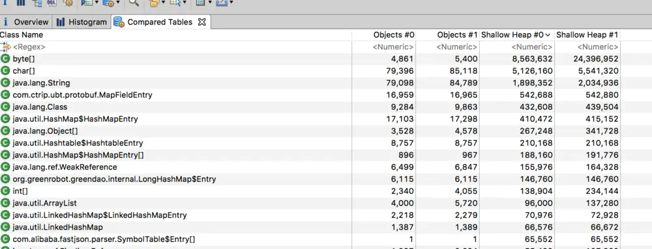Click the regex filter icon in Class Name filter row
652x249 pixels.
(5, 47)
